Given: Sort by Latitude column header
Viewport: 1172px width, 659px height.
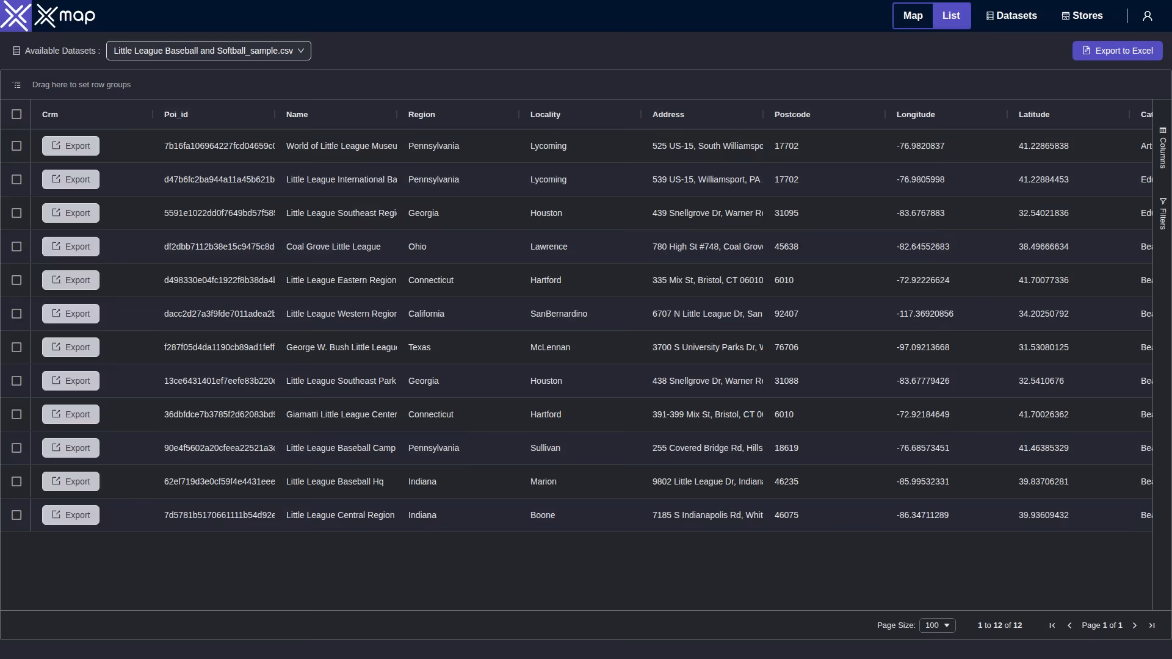Looking at the screenshot, I should coord(1034,114).
